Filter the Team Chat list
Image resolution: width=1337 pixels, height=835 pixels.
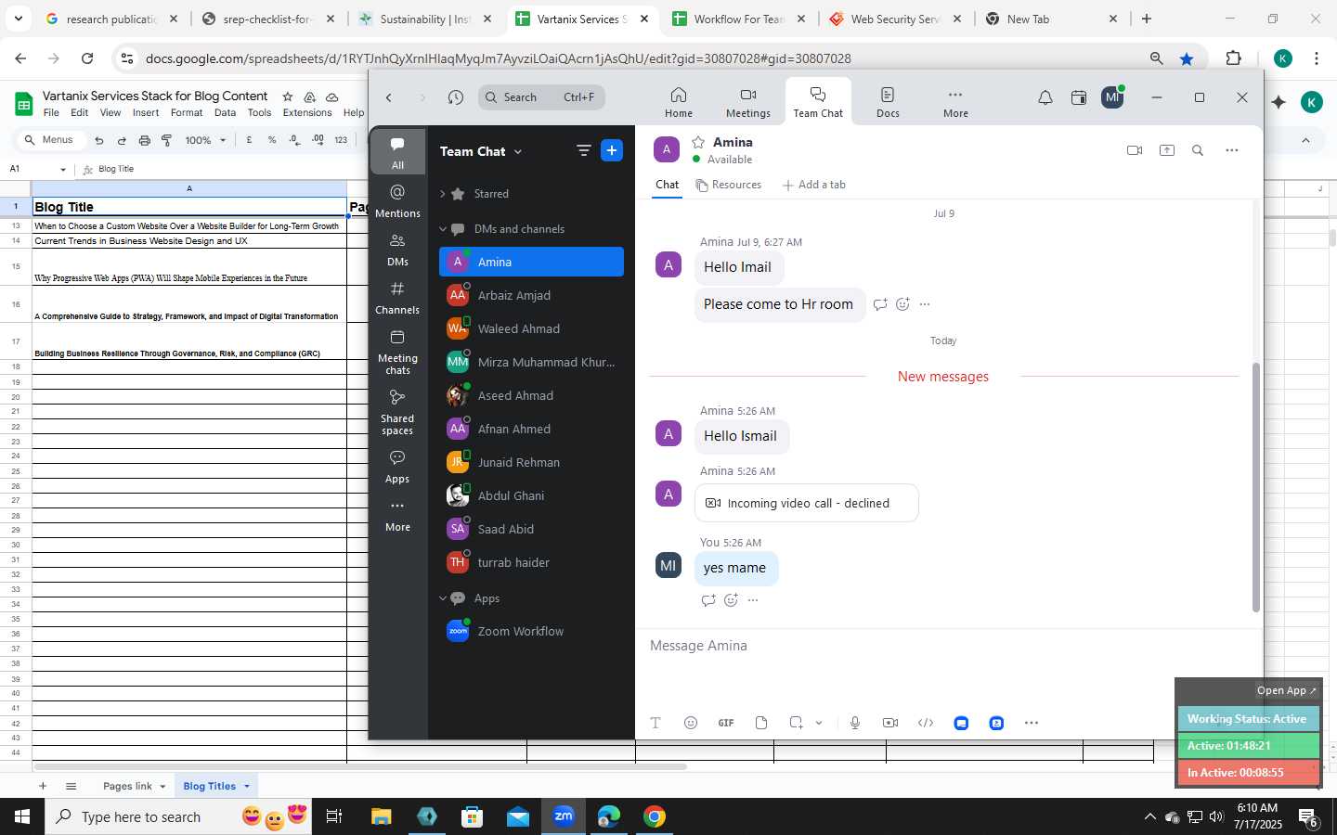pos(583,150)
